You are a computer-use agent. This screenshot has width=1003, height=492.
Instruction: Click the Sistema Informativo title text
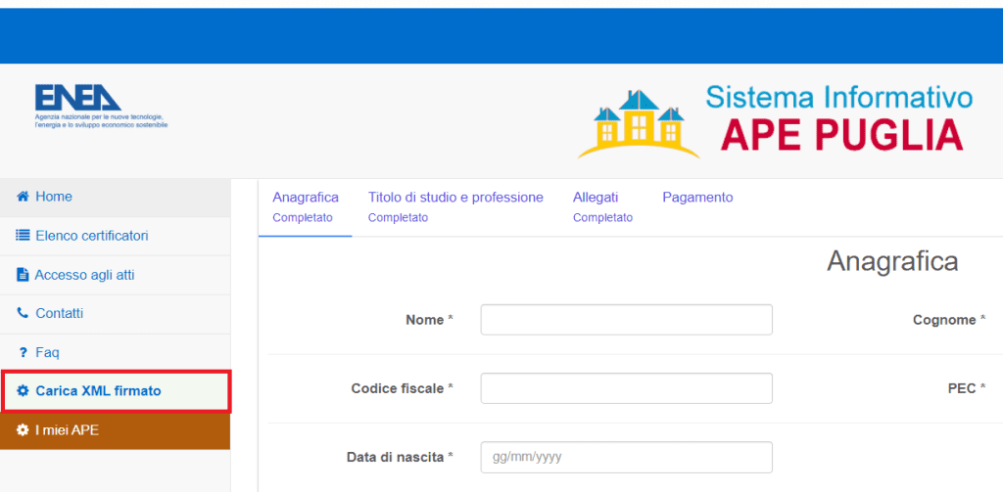[839, 98]
